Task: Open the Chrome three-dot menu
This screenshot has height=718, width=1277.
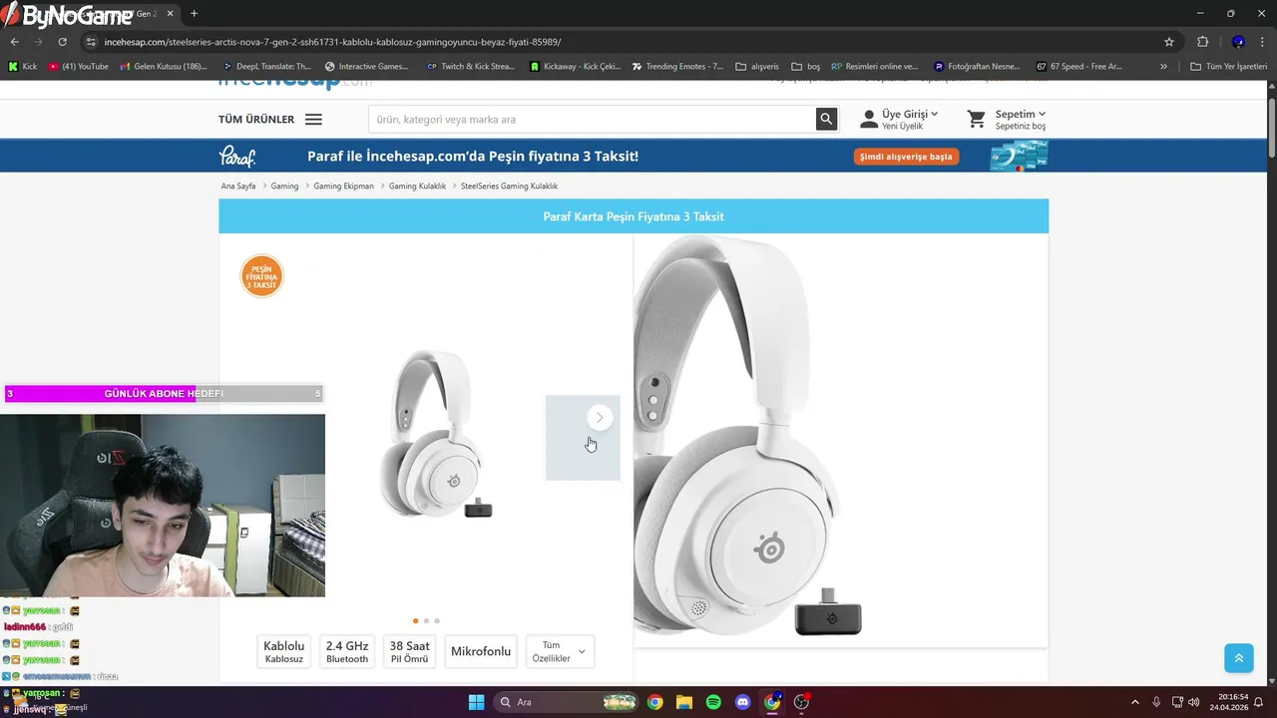Action: 1263,42
